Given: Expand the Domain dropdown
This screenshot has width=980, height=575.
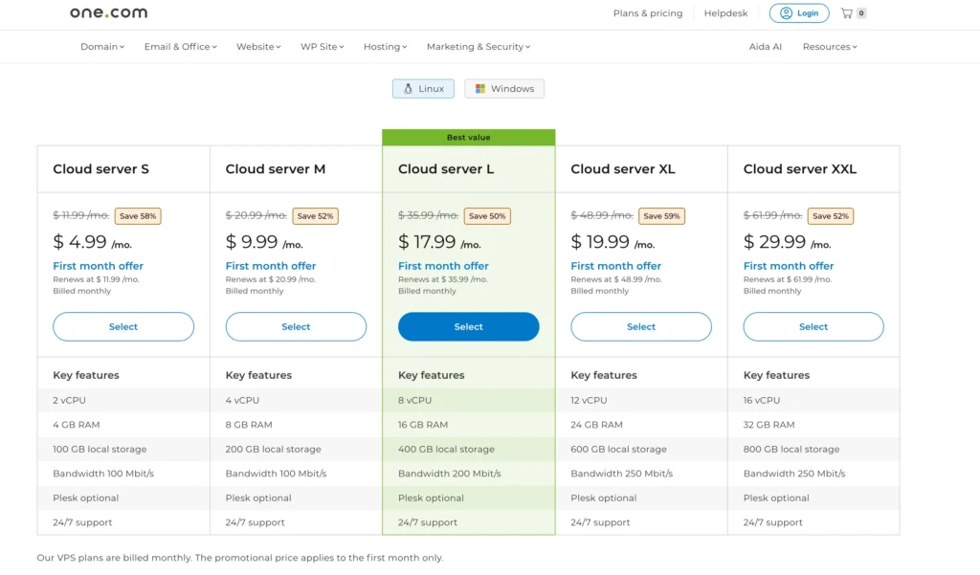Looking at the screenshot, I should coord(101,46).
